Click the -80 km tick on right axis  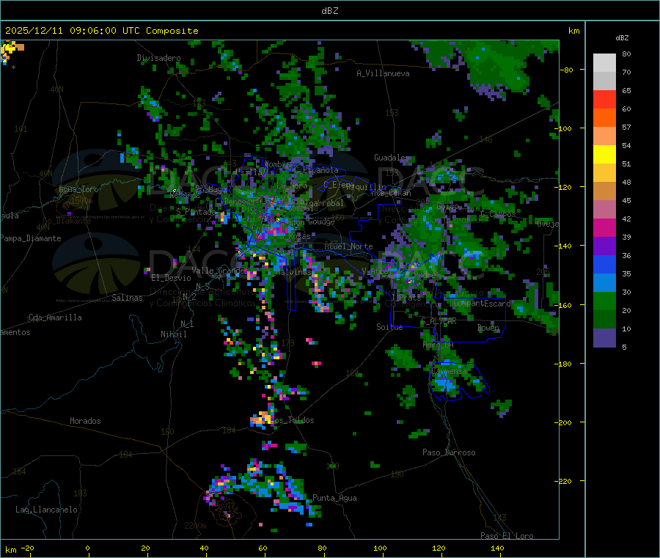567,70
